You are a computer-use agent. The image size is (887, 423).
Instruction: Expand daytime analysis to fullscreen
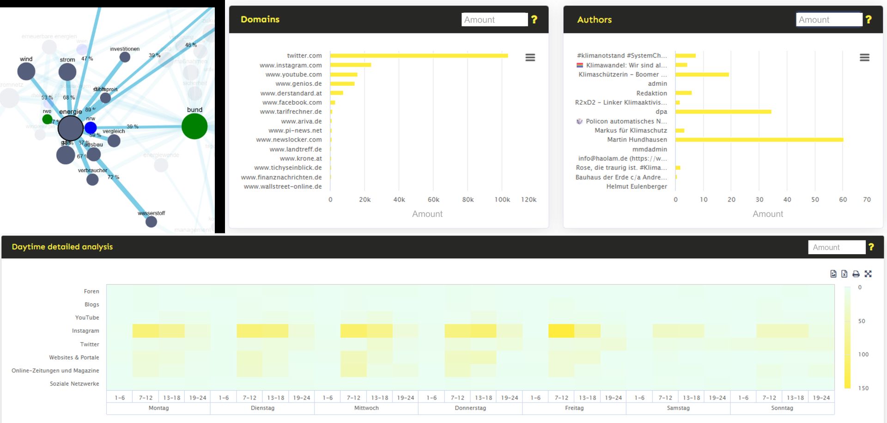869,274
